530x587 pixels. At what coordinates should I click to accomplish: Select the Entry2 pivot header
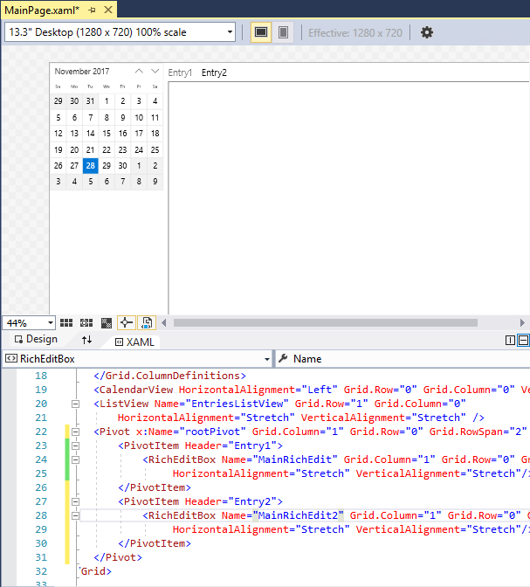(214, 73)
